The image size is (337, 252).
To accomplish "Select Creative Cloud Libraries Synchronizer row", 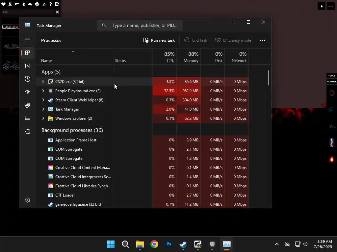I will (x=142, y=186).
